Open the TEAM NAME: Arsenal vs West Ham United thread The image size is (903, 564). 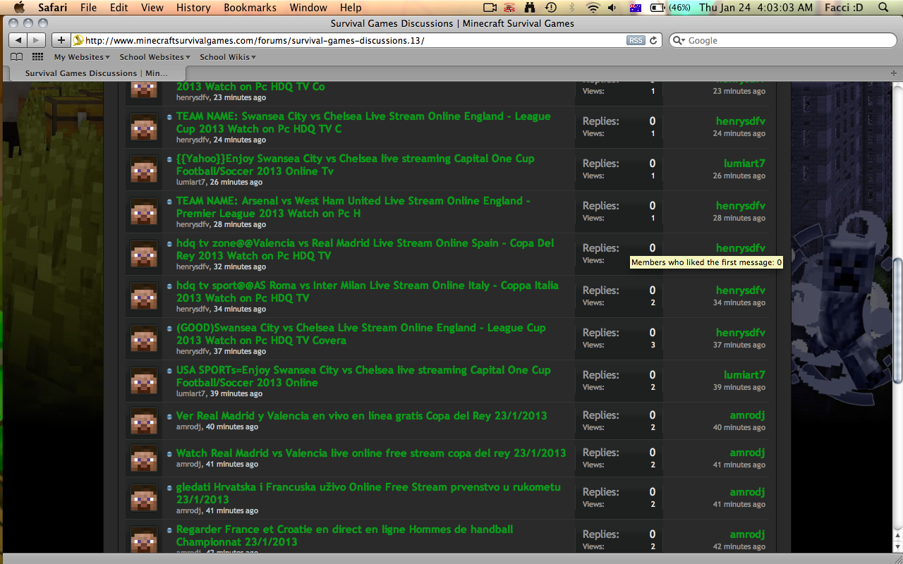tap(353, 207)
